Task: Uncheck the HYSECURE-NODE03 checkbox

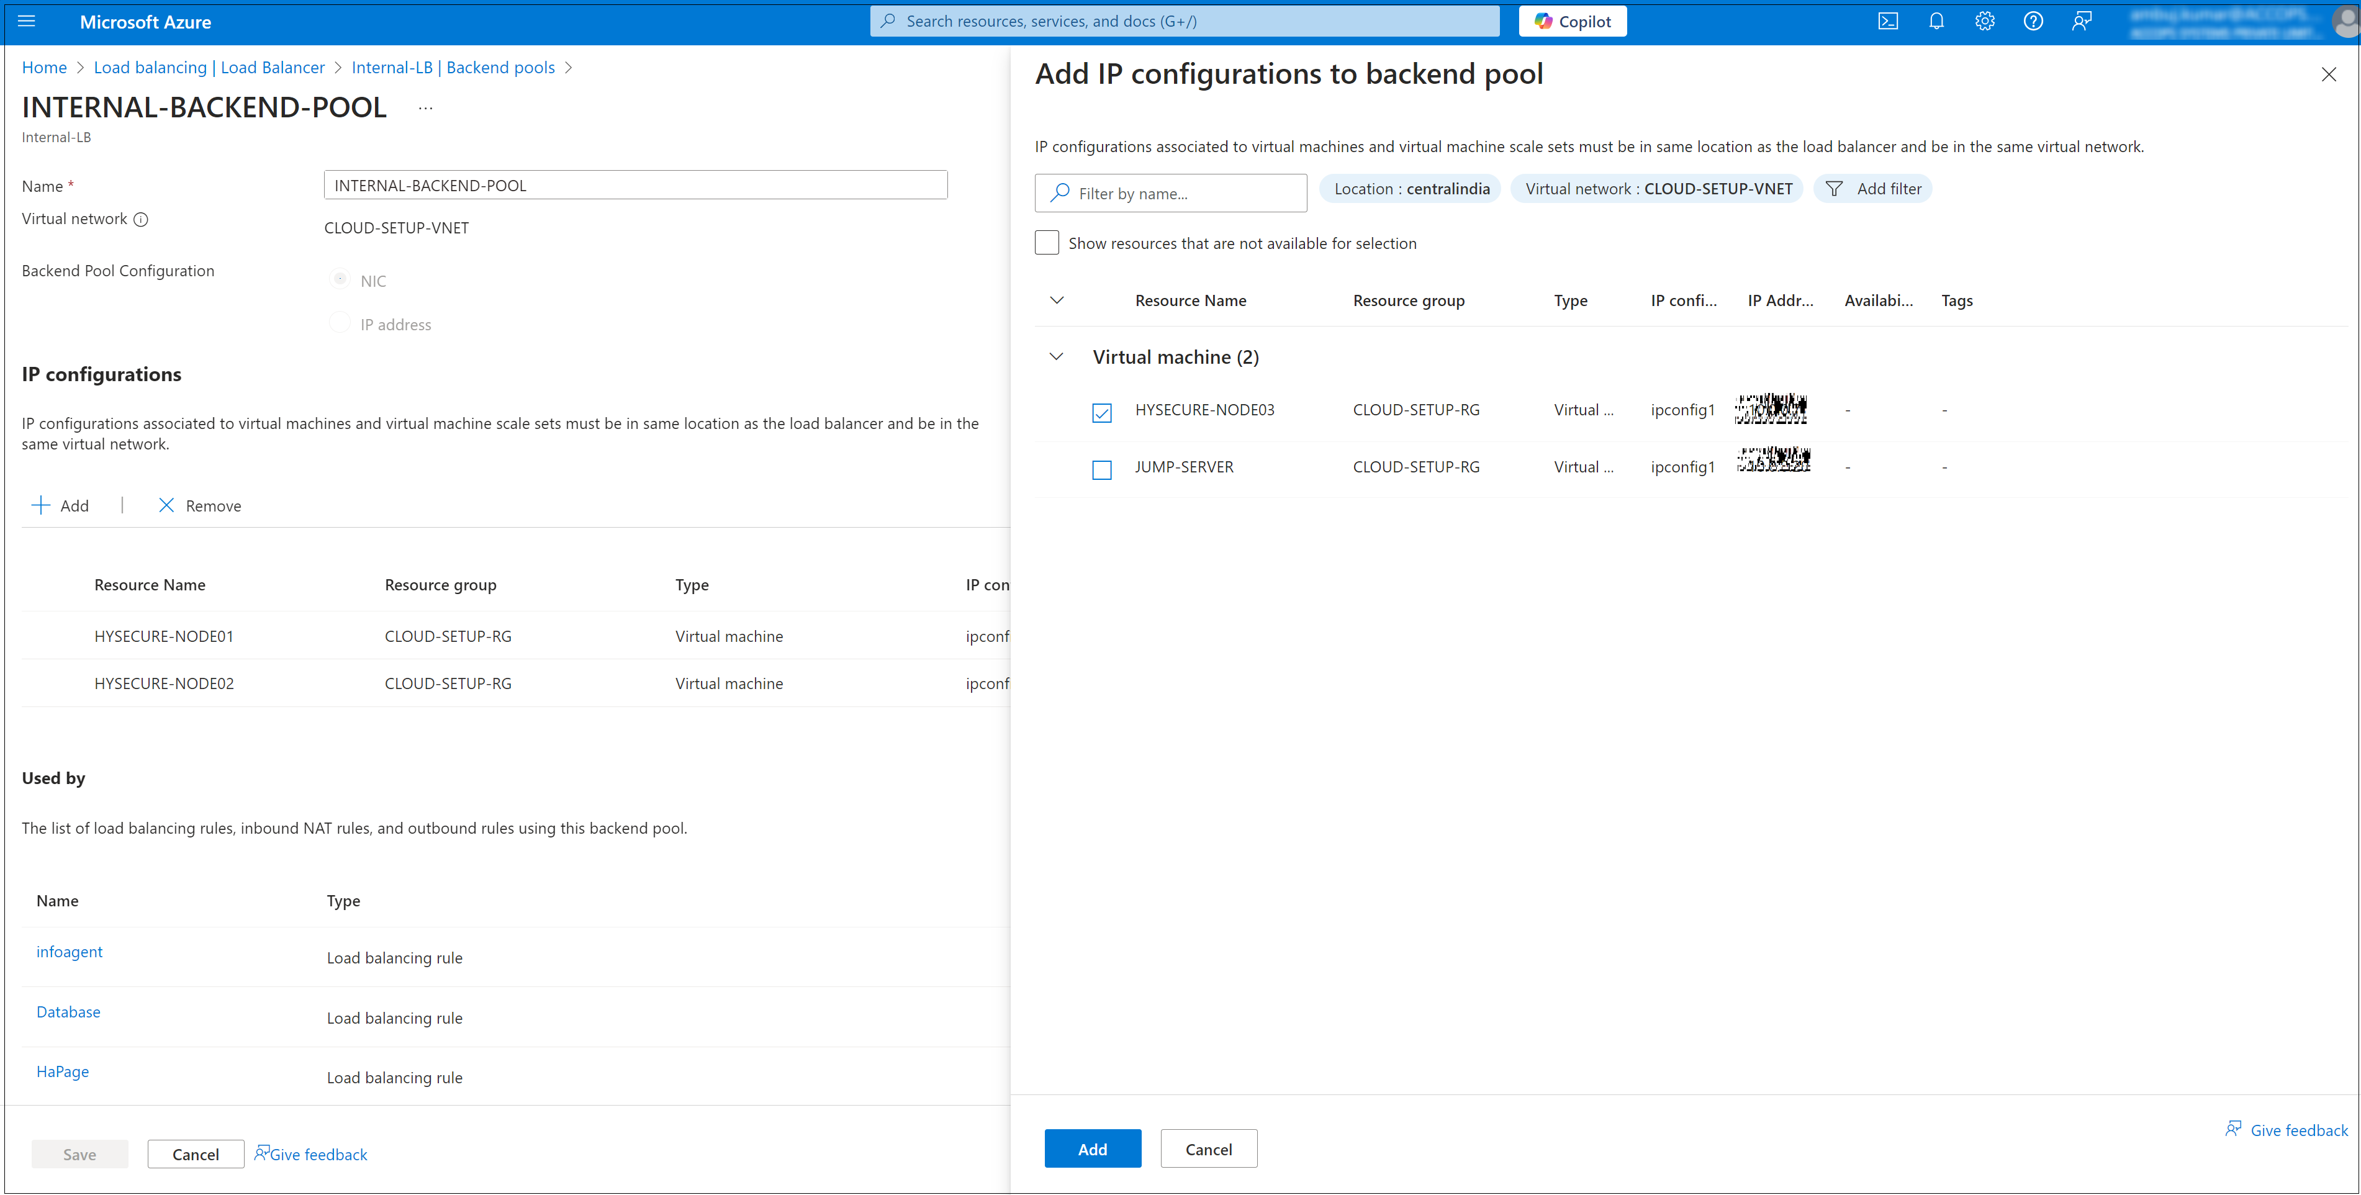Action: (x=1102, y=412)
